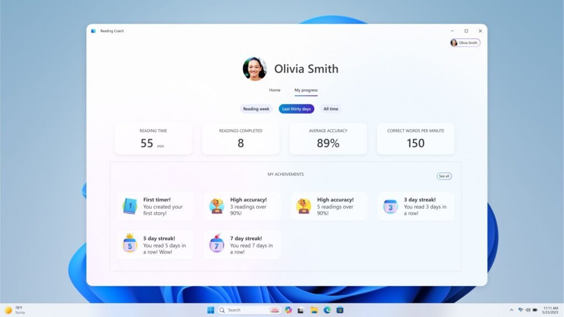Select the 3 day streak calendar icon

[391, 207]
